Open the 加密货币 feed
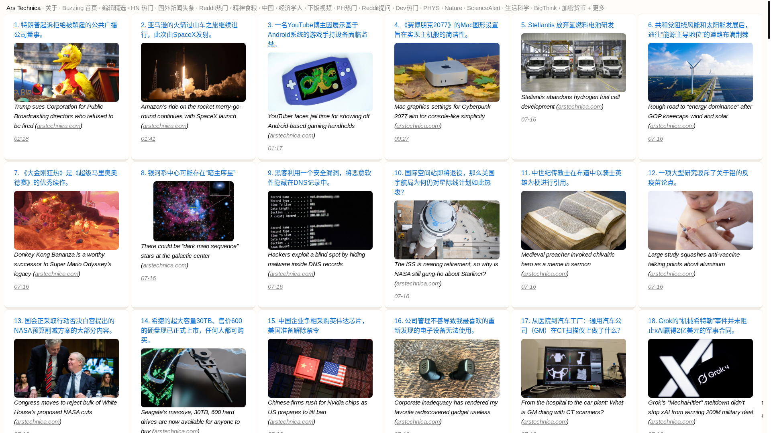771x433 pixels. [x=573, y=8]
